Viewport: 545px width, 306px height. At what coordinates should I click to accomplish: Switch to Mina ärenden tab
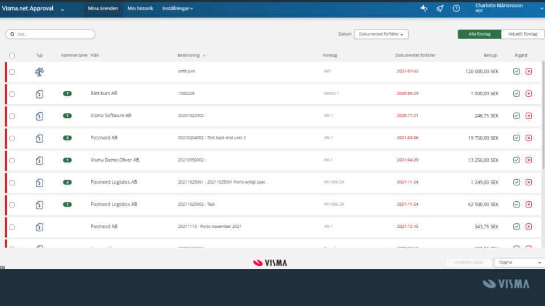(103, 8)
